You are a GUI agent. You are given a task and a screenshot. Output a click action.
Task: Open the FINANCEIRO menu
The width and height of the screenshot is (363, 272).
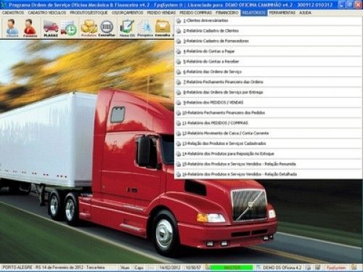point(227,12)
